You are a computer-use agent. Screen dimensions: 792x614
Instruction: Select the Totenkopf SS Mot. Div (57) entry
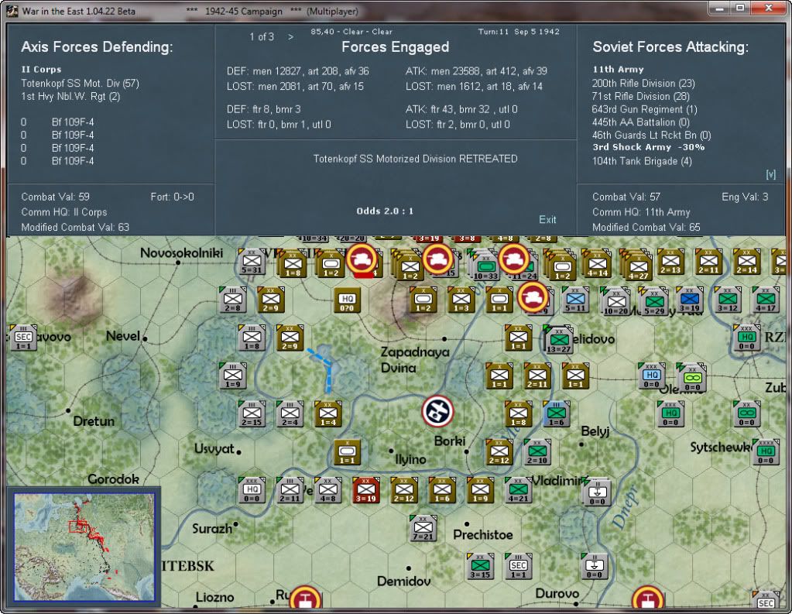[80, 84]
